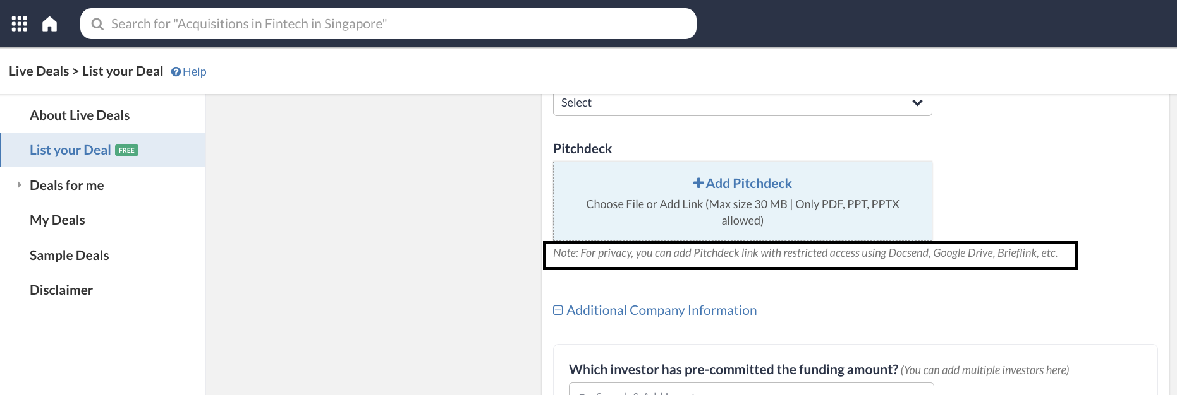Click the magnifier icon in search bar
Image resolution: width=1177 pixels, height=395 pixels.
tap(97, 24)
